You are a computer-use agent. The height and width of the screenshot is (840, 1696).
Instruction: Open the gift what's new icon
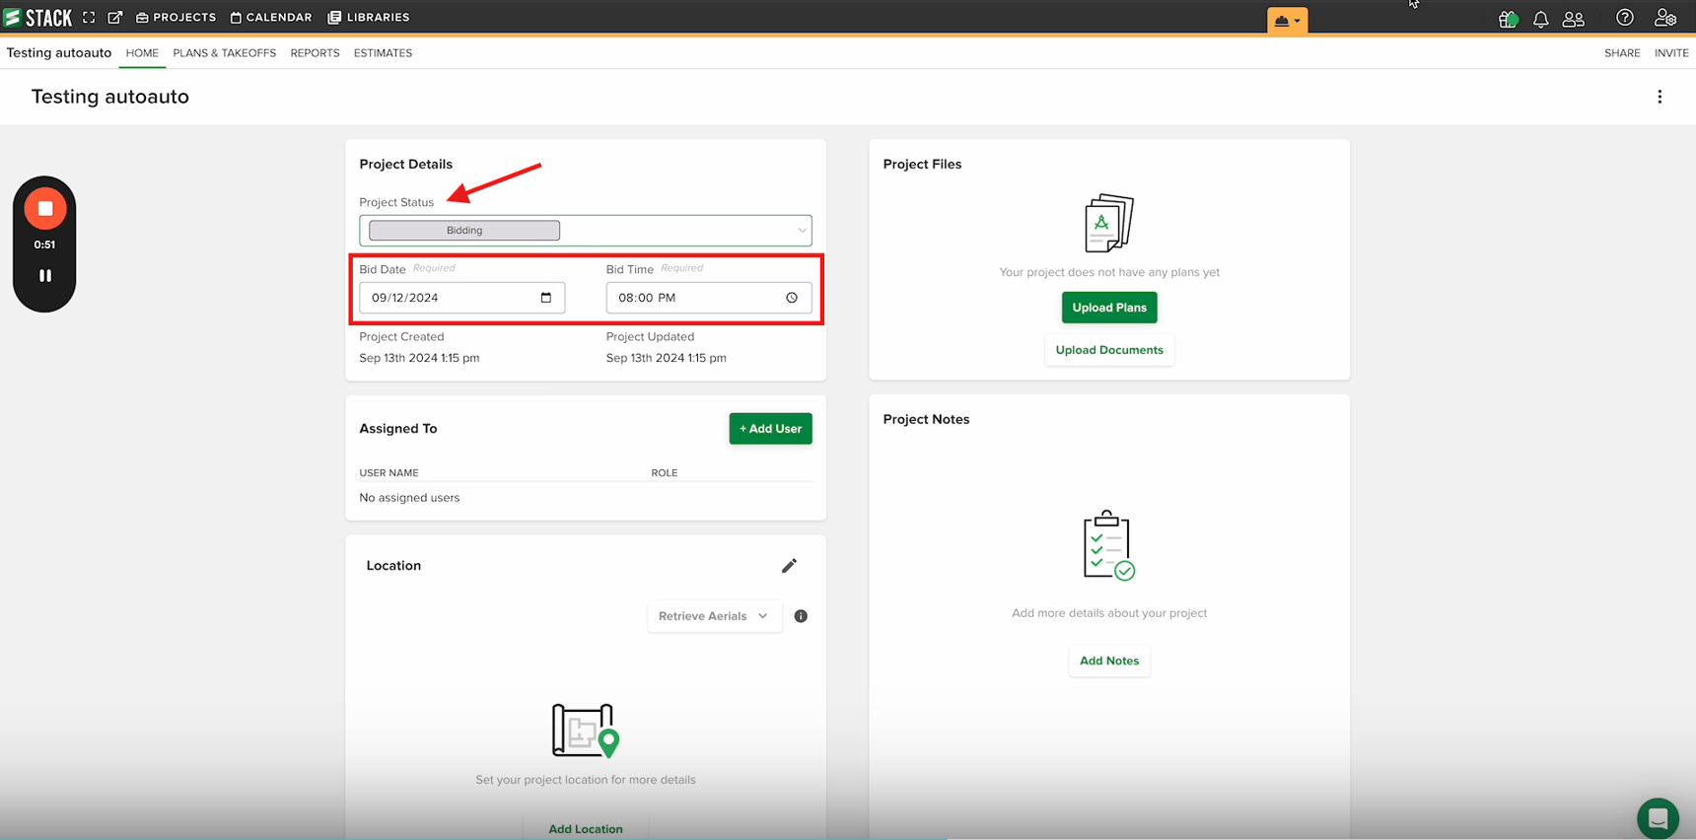coord(1508,19)
